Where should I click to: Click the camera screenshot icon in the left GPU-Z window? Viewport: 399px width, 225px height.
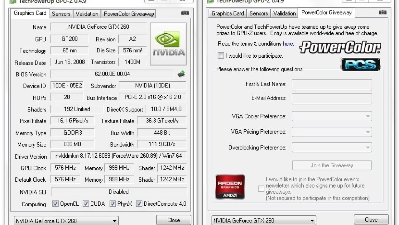[x=185, y=13]
